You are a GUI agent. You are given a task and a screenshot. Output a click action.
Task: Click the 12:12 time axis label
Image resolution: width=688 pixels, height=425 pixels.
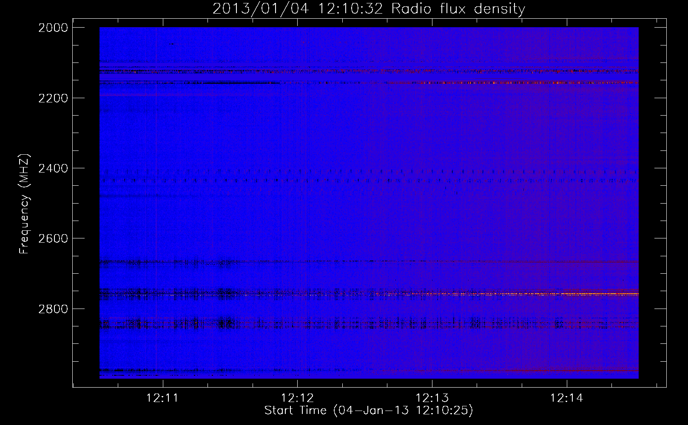point(297,398)
